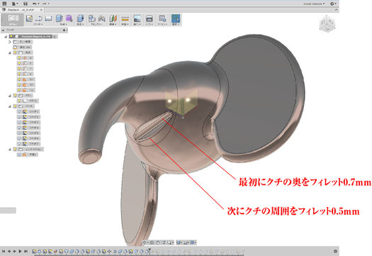Image resolution: width=372 pixels, height=256 pixels.
Task: Show Sketch 1 using its lightbulb
Action: [x=19, y=111]
